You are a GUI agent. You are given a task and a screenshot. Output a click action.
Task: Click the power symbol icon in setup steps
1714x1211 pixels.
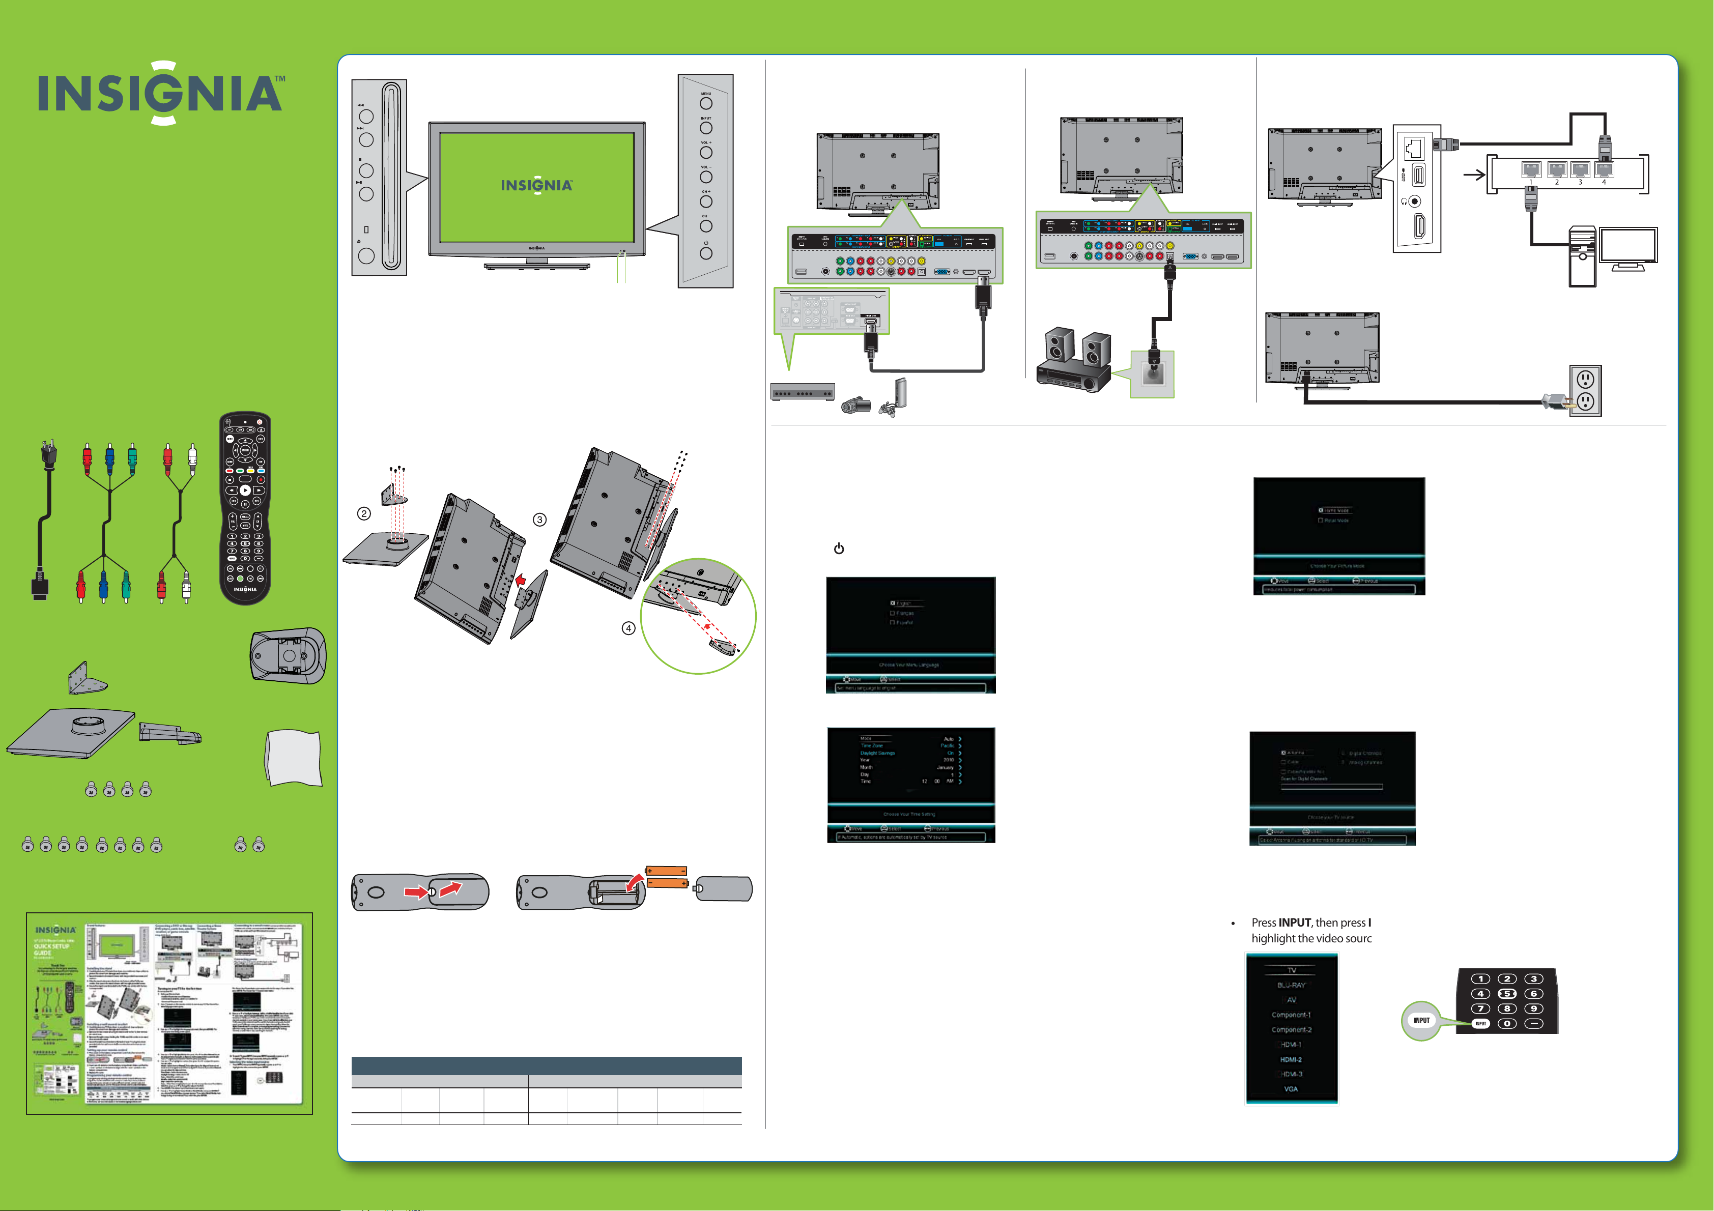tap(839, 549)
